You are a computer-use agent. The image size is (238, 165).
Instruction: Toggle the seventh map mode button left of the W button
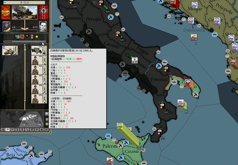click(32, 130)
